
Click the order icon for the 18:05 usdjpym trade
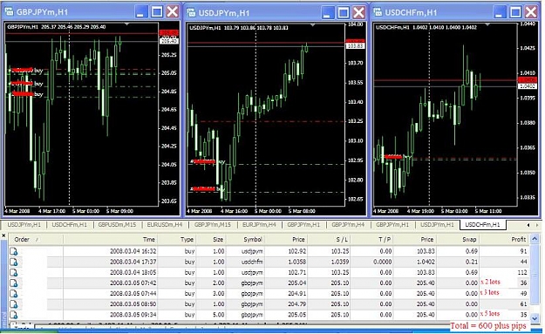tap(14, 273)
